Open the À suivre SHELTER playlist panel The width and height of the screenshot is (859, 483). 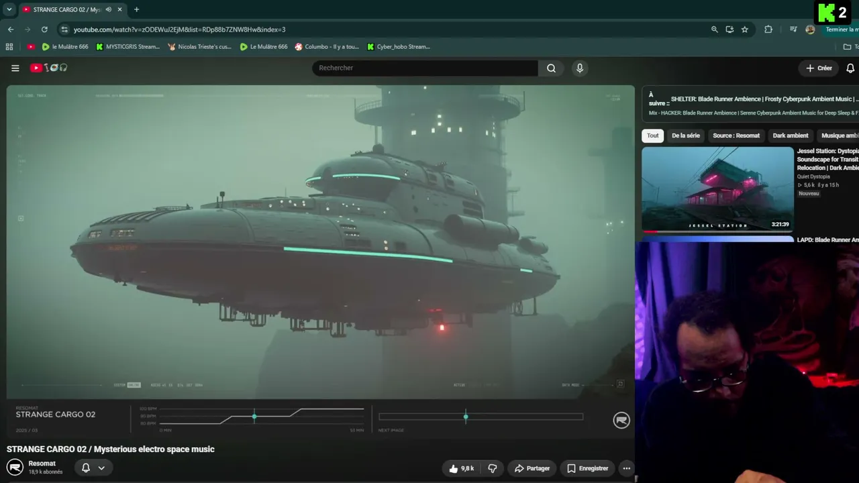point(750,105)
